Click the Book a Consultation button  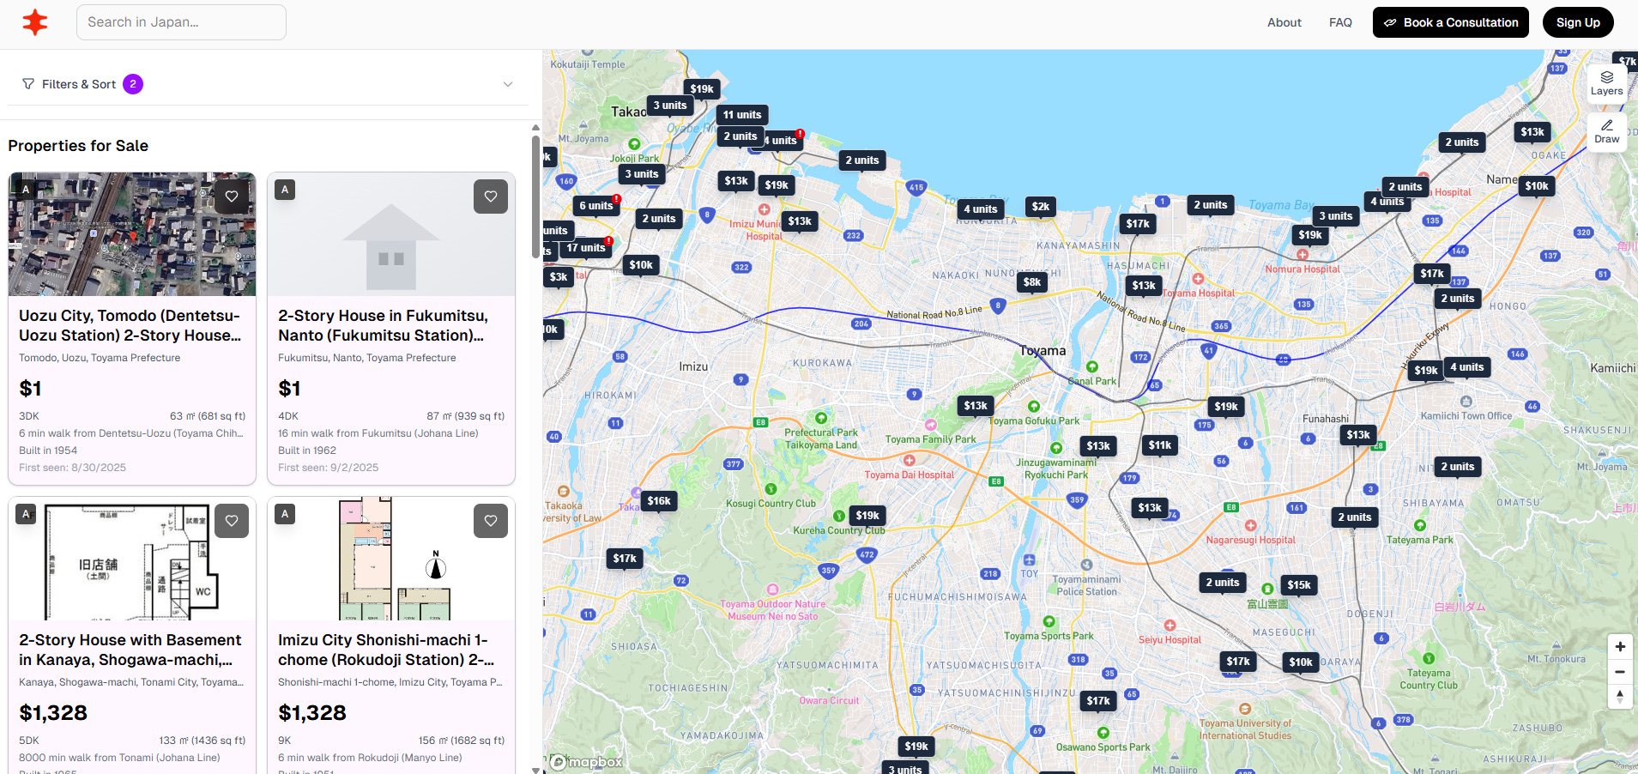click(x=1450, y=22)
